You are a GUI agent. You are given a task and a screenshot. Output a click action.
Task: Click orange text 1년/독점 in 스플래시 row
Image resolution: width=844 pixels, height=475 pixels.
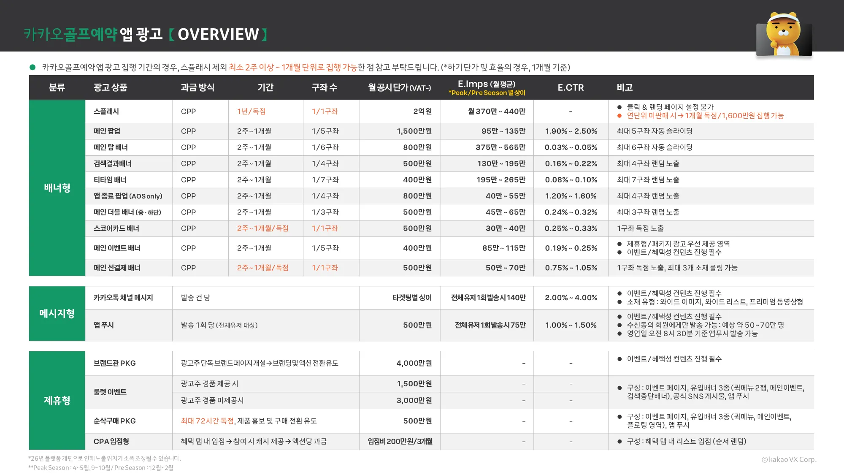(x=252, y=111)
